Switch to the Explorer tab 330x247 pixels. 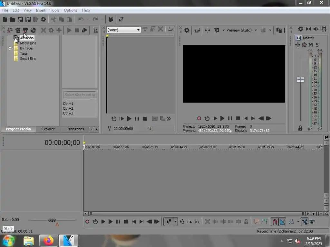click(x=48, y=129)
